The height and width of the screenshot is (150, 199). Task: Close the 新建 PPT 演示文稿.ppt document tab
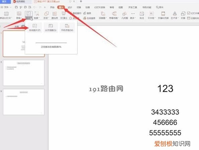pyautogui.click(x=74, y=2)
